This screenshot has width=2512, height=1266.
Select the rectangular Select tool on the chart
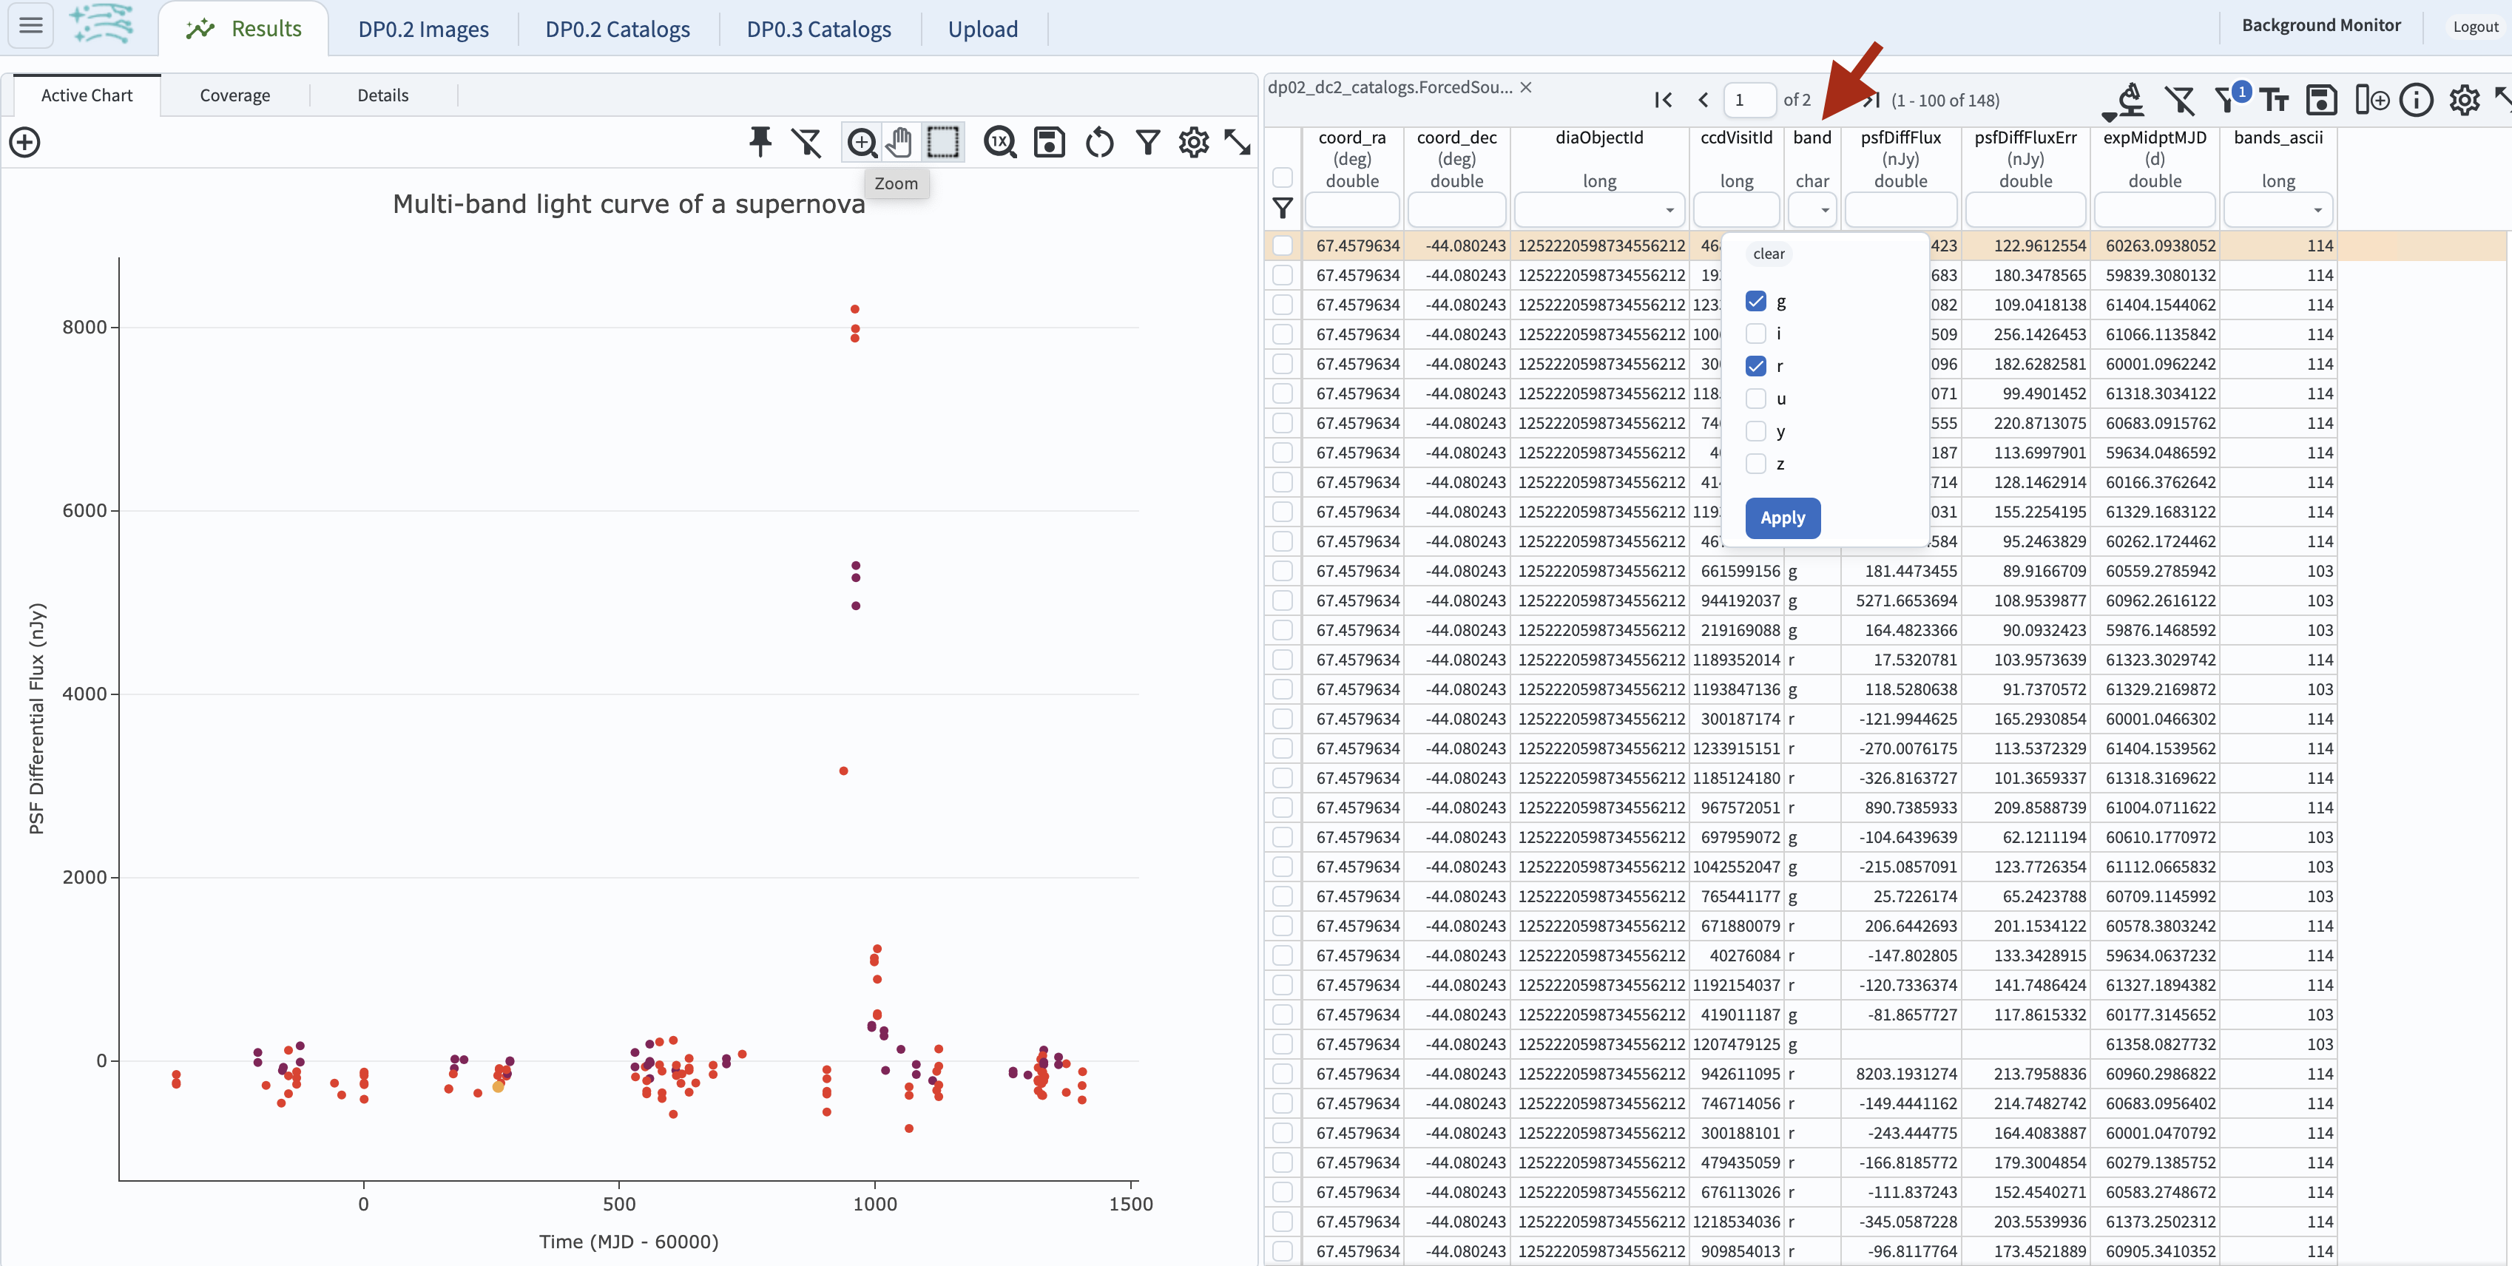click(x=943, y=142)
